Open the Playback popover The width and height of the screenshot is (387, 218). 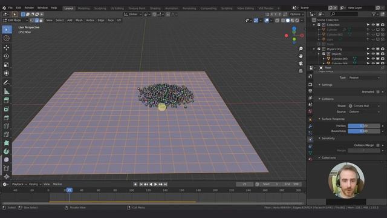(x=19, y=184)
